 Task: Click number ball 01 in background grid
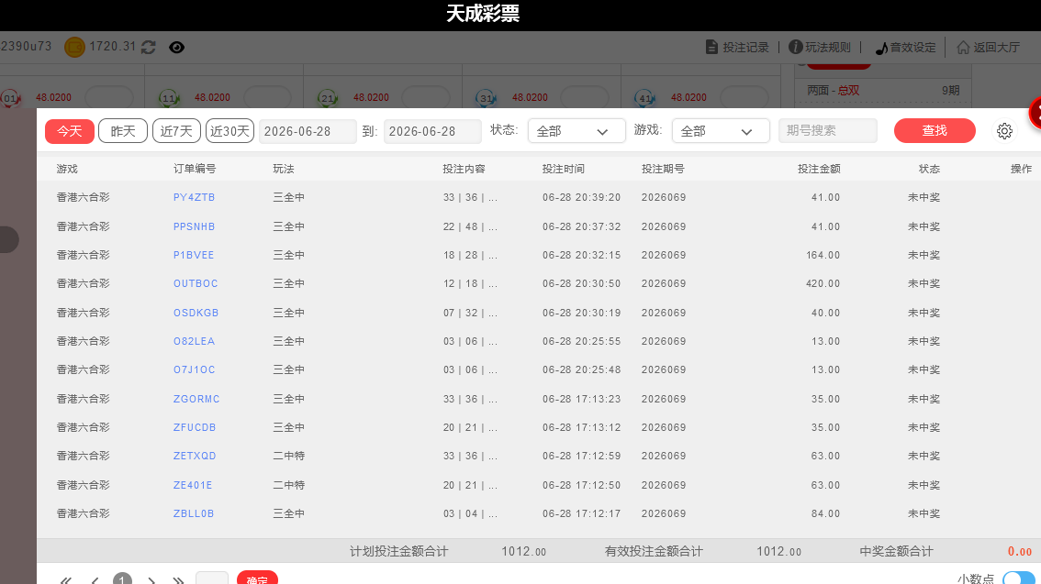click(x=10, y=99)
